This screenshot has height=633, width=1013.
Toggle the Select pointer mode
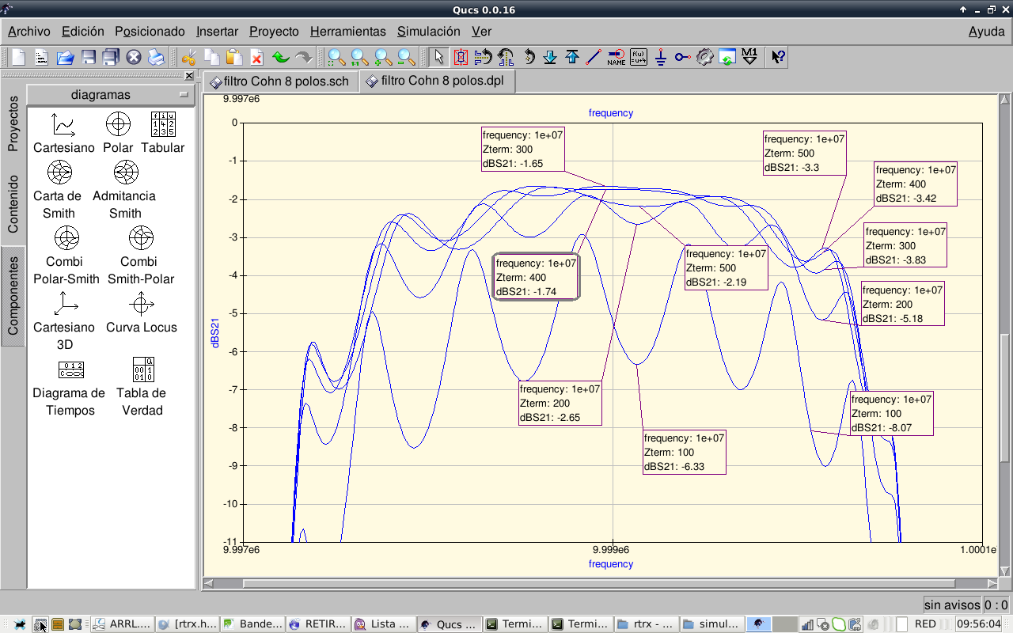coord(439,57)
